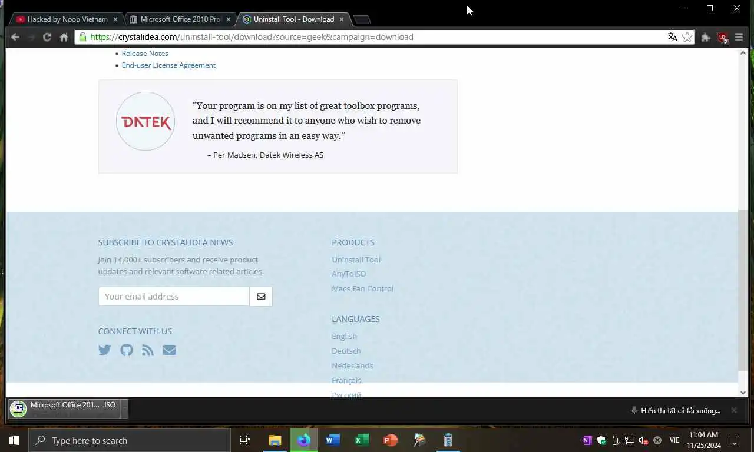Show all downloads link

(680, 410)
